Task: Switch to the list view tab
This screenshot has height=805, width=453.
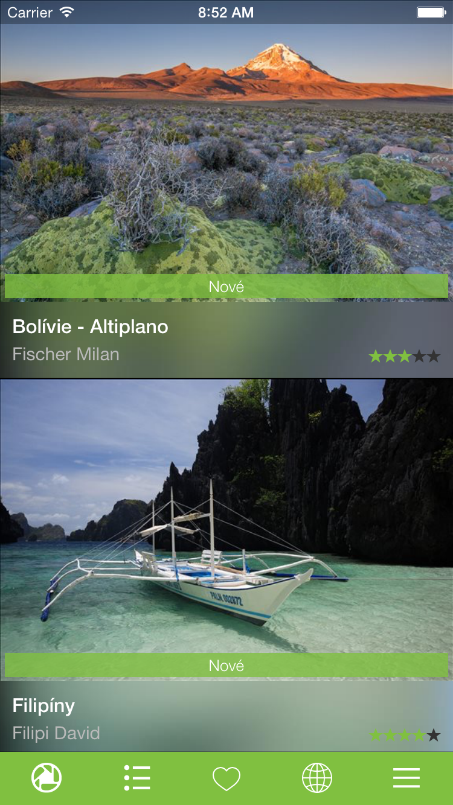Action: [137, 778]
